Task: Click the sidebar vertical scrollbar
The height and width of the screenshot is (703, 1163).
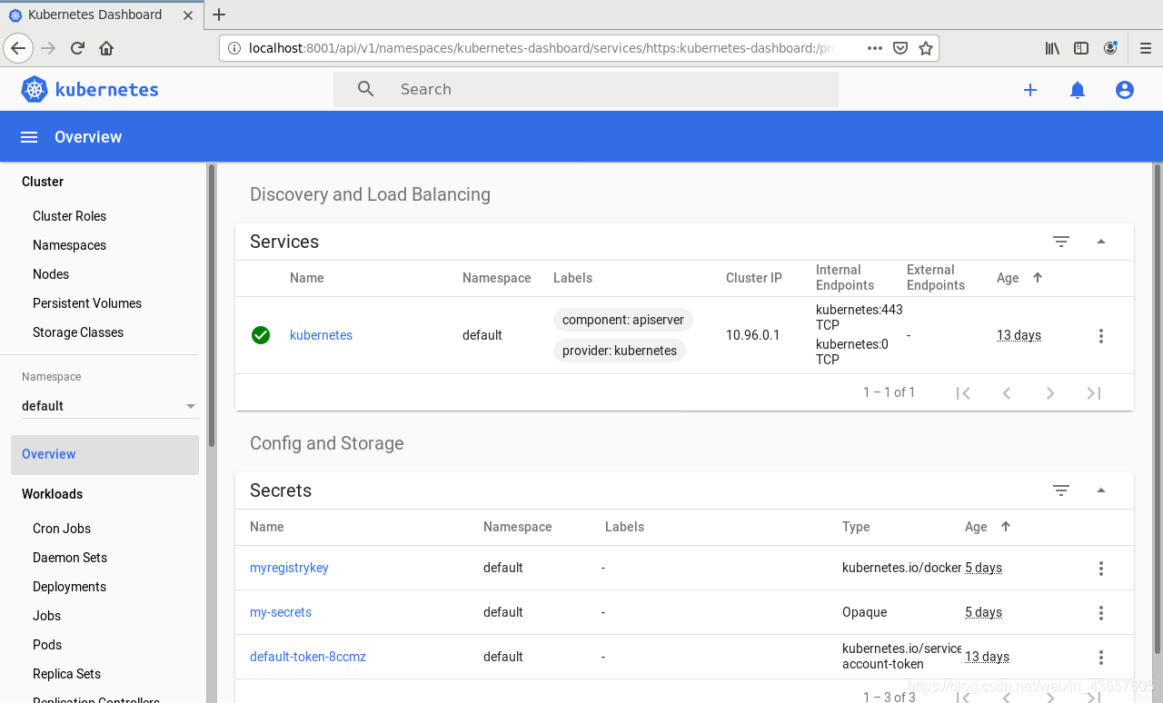Action: 212,305
